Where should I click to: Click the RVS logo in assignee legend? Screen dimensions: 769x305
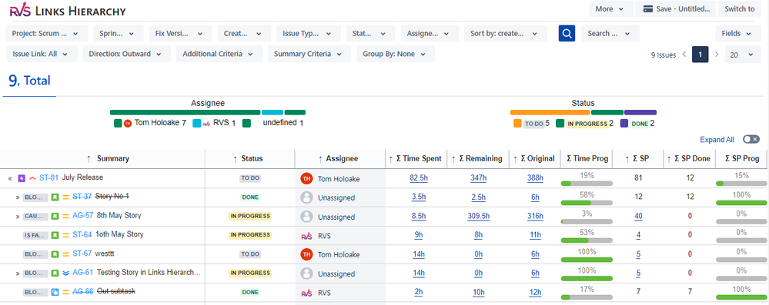tap(206, 124)
